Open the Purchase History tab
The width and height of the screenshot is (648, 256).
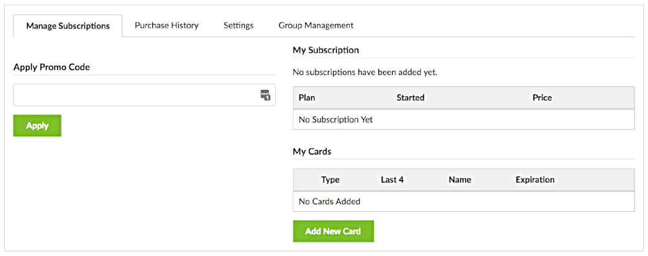167,25
